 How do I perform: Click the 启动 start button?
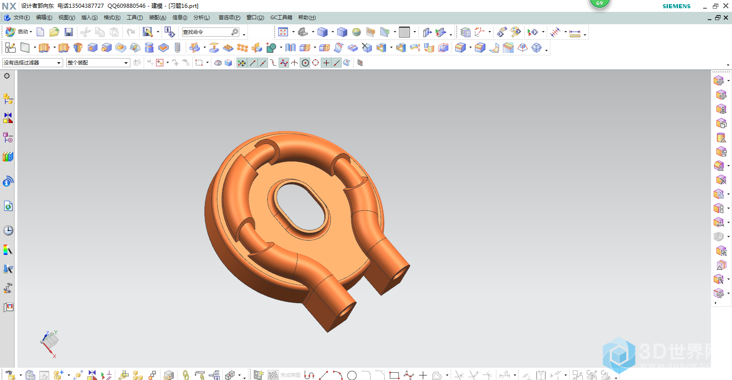(x=18, y=32)
